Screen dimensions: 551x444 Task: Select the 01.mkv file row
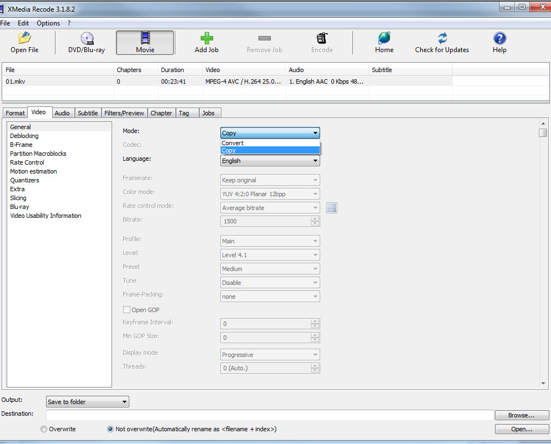(227, 81)
